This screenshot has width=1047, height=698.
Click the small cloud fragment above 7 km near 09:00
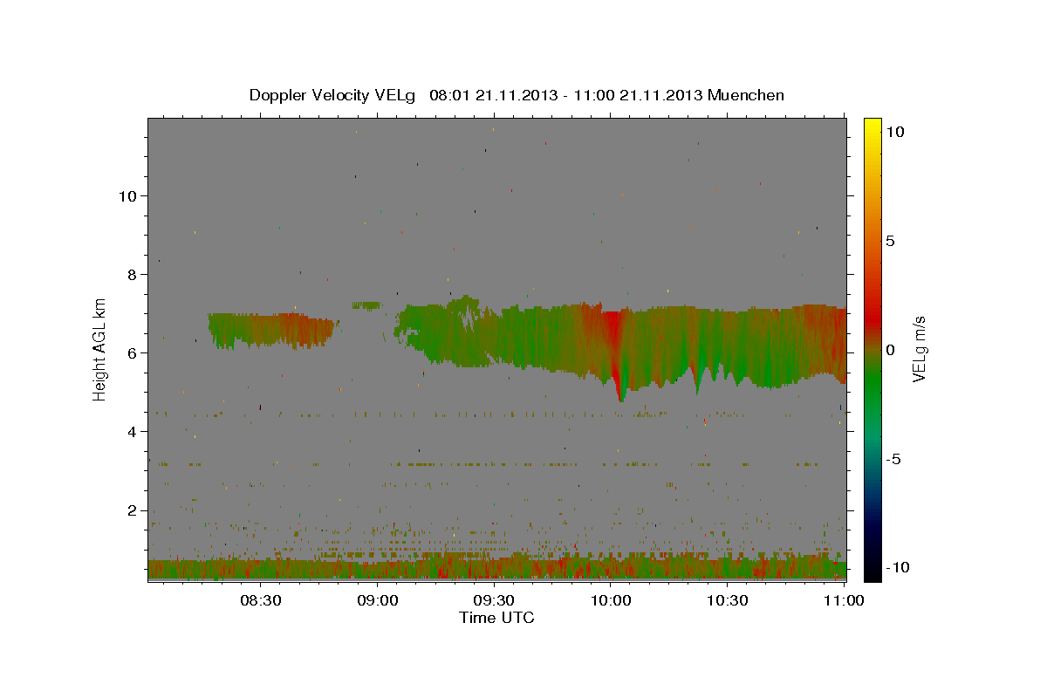coord(366,305)
